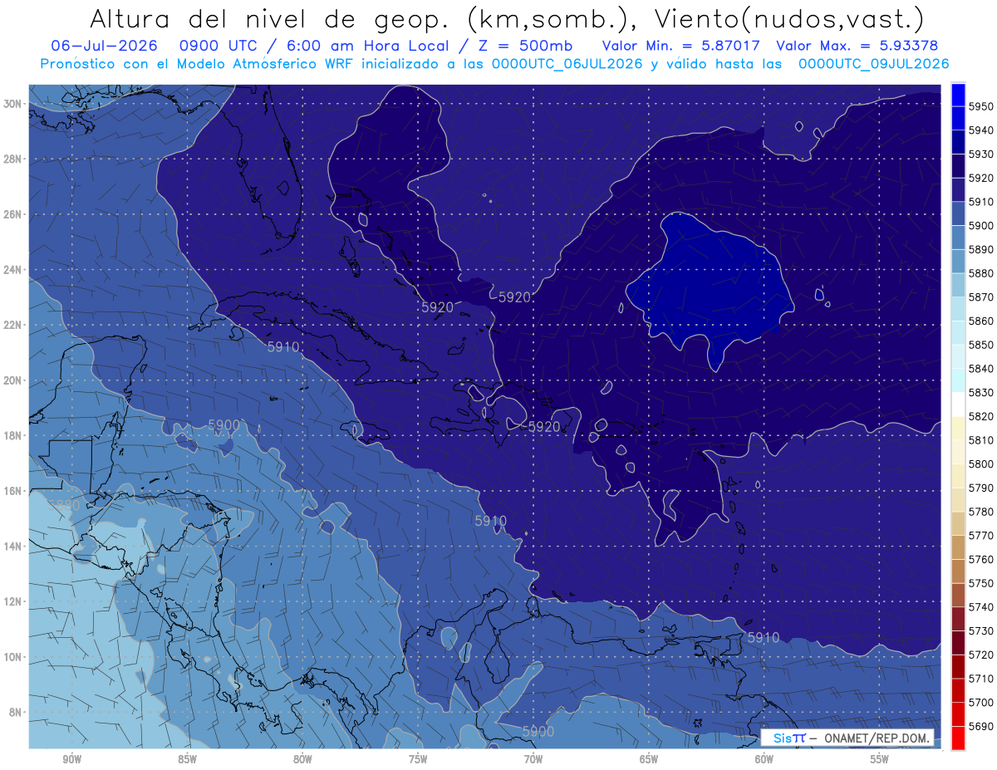This screenshot has width=997, height=770.
Task: Click the 20N latitude axis label
Action: click(x=12, y=380)
